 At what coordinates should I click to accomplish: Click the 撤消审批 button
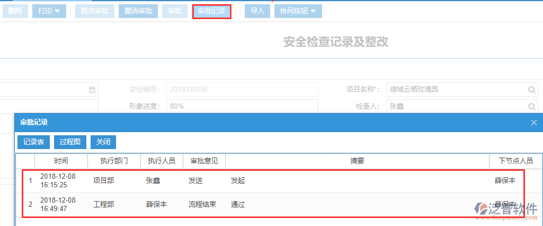point(138,11)
